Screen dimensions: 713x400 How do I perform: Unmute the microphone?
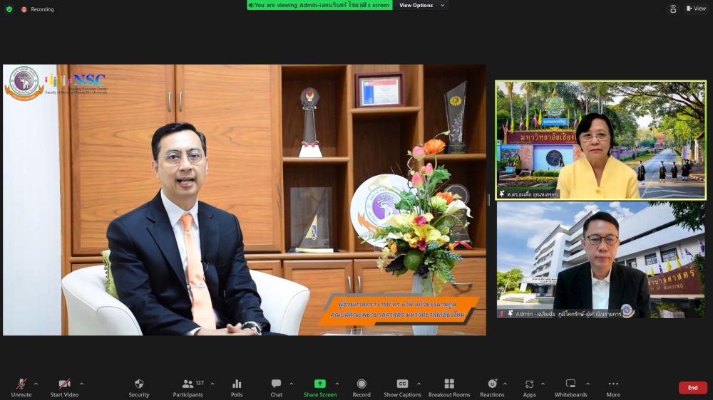pyautogui.click(x=21, y=387)
